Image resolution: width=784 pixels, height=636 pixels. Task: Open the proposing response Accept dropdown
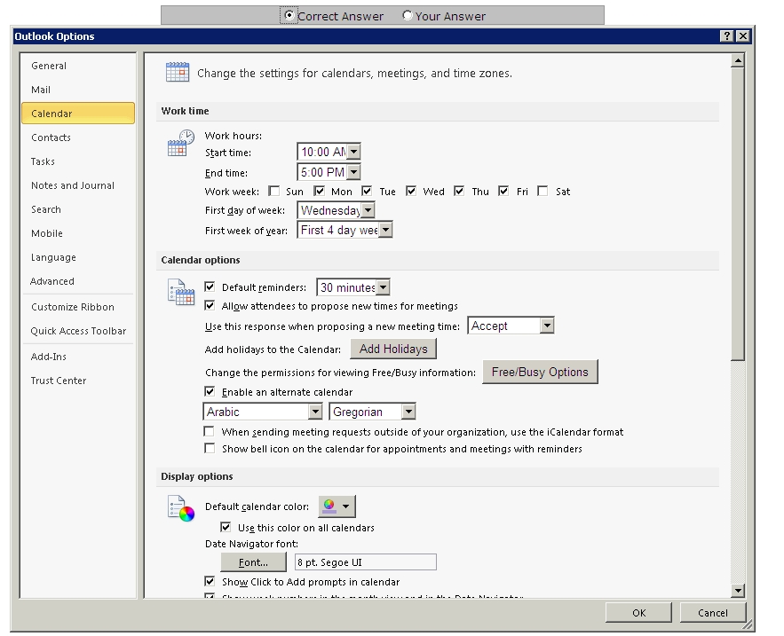point(547,326)
